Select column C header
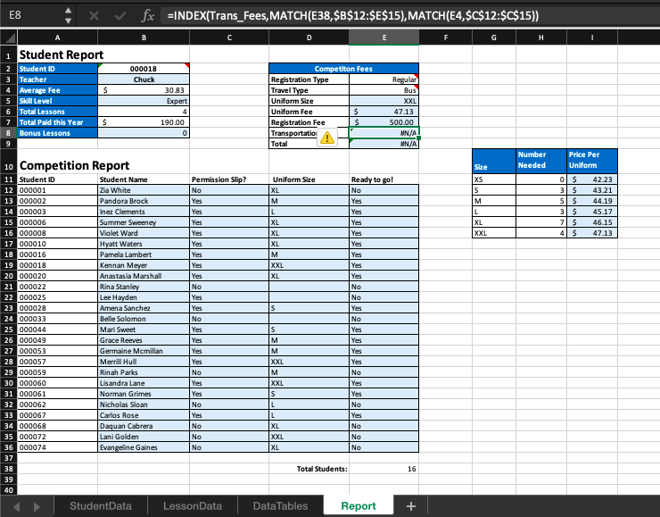Image resolution: width=660 pixels, height=517 pixels. [229, 38]
